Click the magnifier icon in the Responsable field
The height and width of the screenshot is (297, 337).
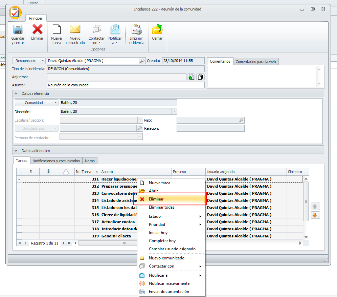tap(142, 61)
